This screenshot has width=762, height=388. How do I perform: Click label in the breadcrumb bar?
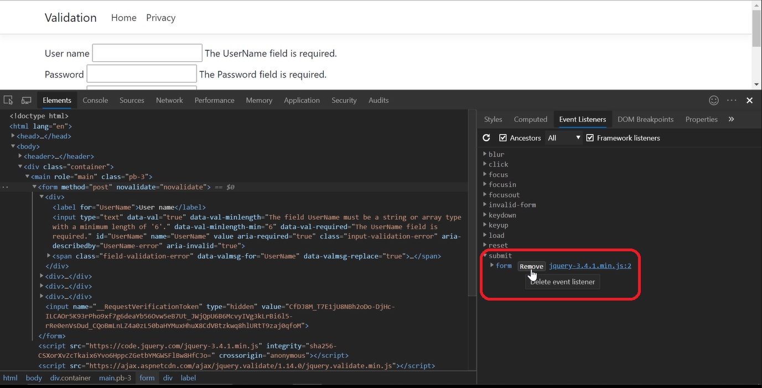click(188, 378)
